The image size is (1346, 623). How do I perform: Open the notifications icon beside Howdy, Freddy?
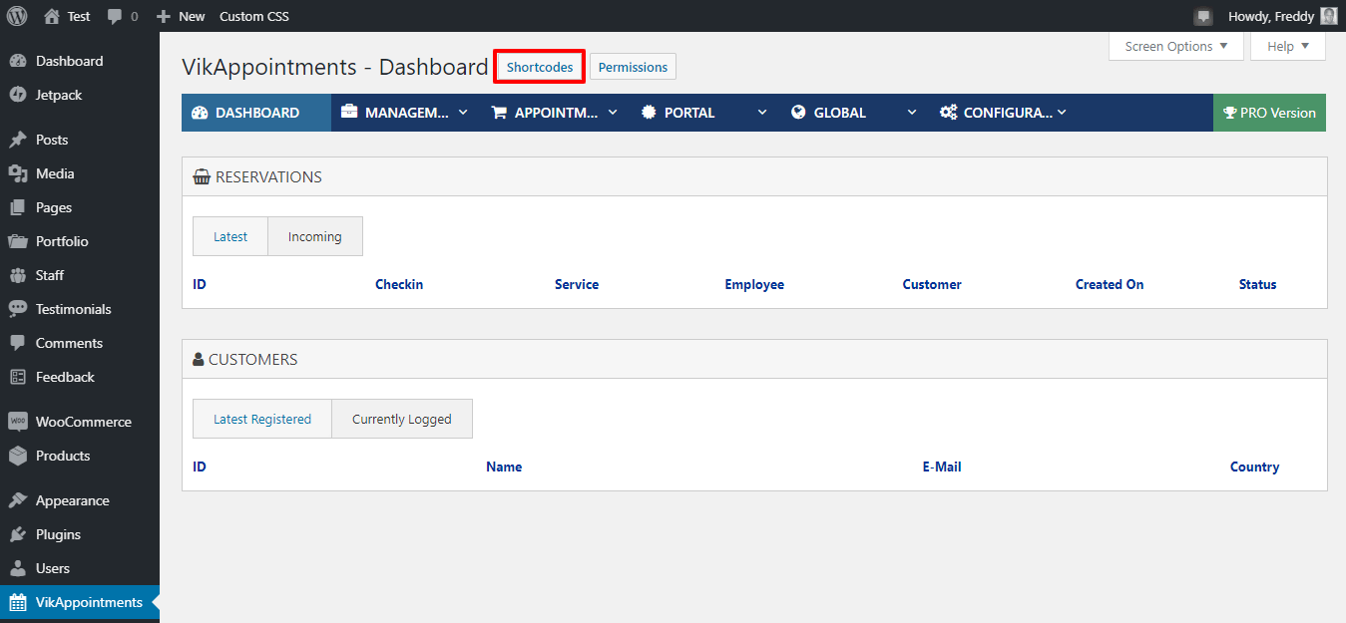1203,17
